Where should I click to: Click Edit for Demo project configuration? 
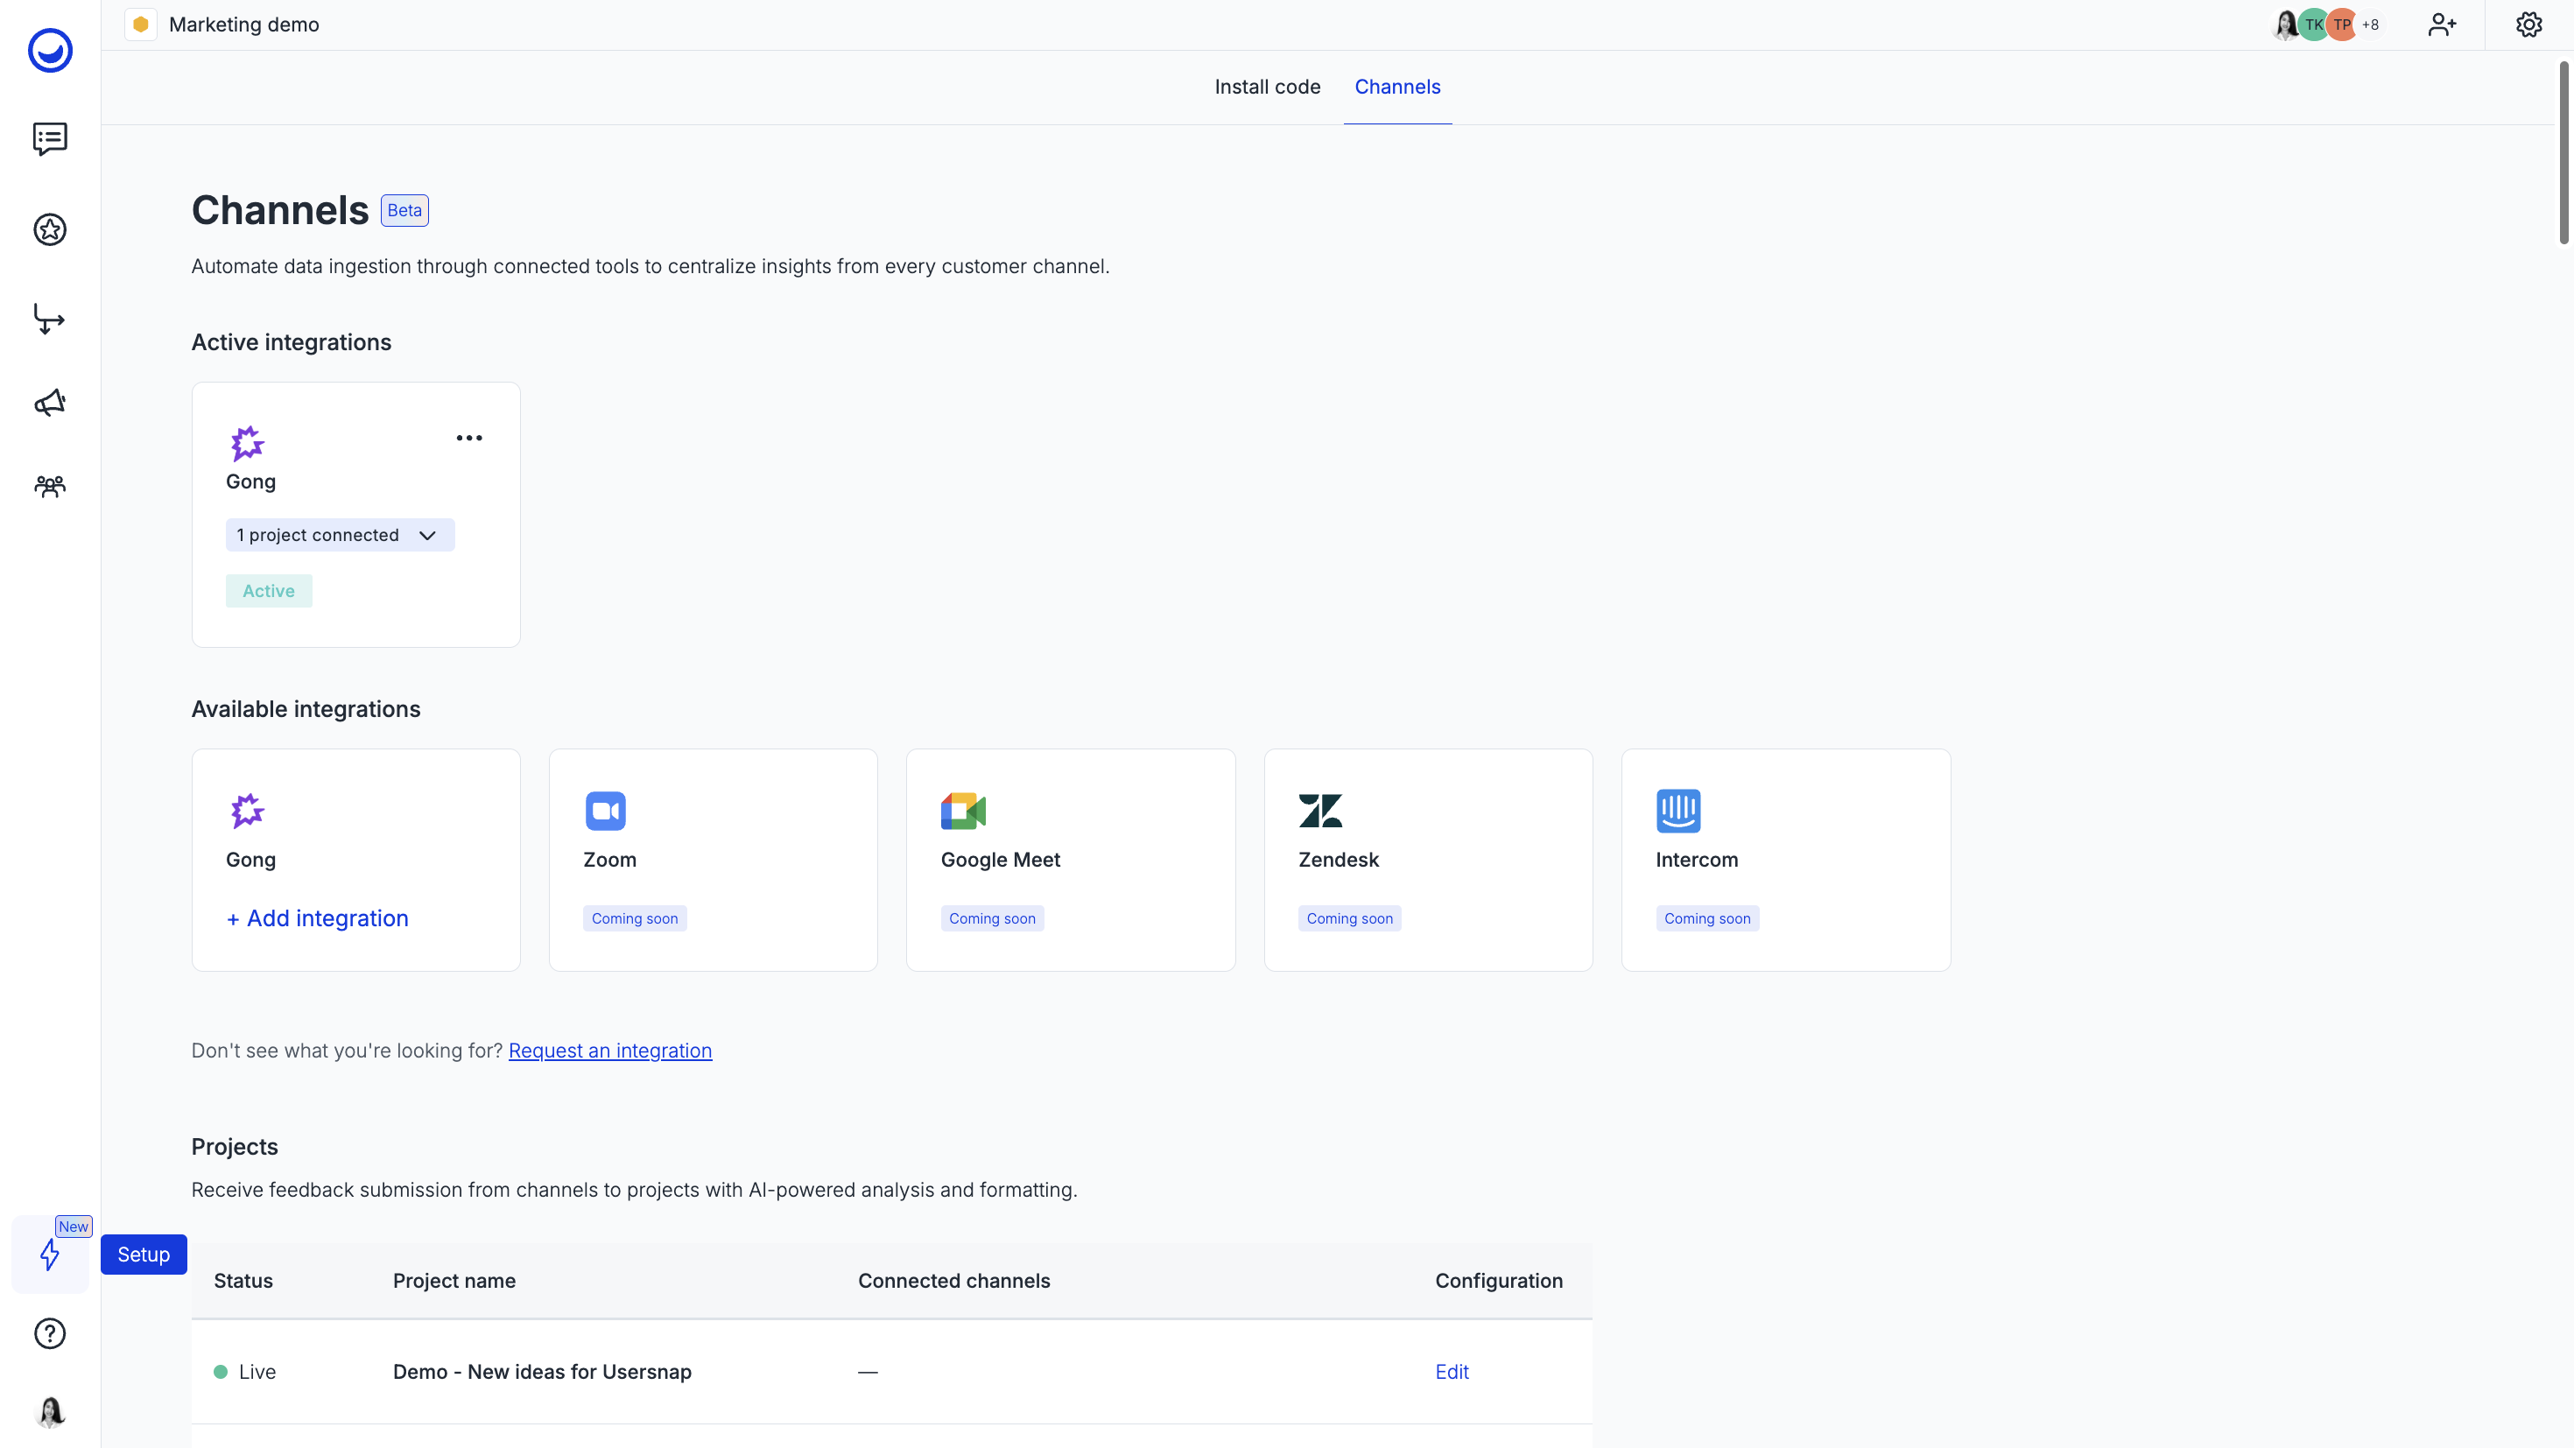click(1451, 1372)
